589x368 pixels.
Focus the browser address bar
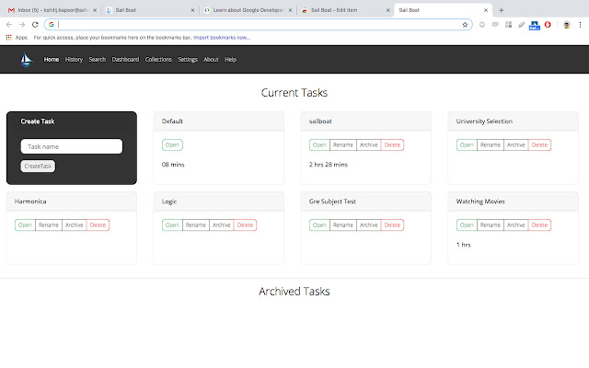(x=260, y=25)
